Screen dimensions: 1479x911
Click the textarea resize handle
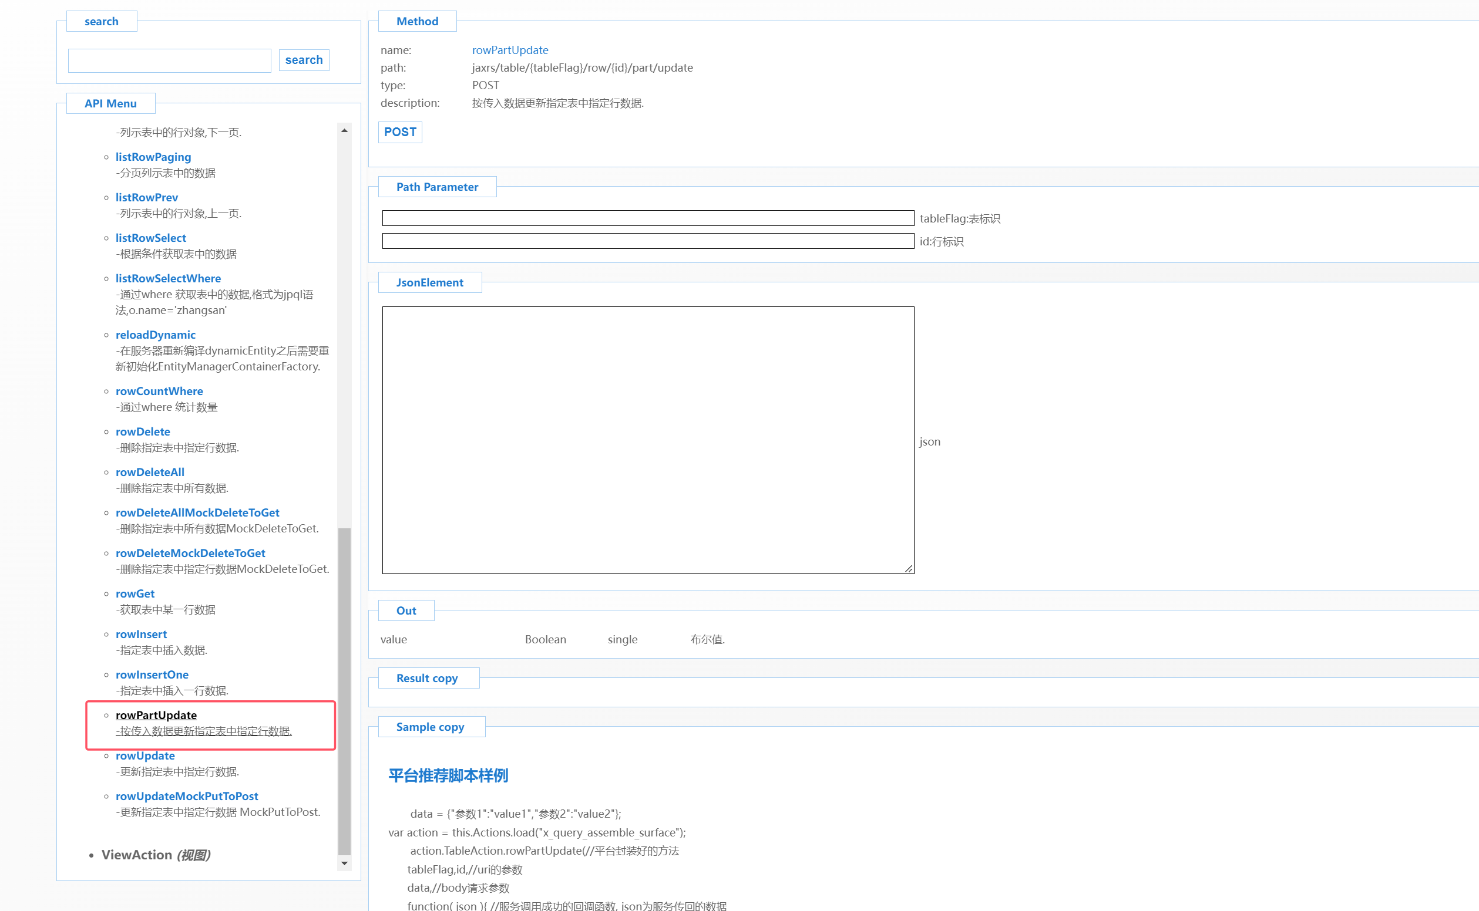point(908,568)
